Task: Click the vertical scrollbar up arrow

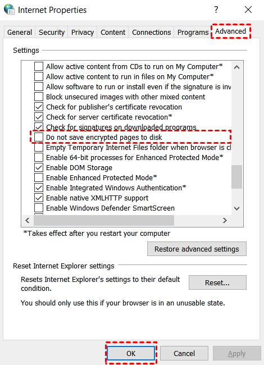Action: (237, 67)
